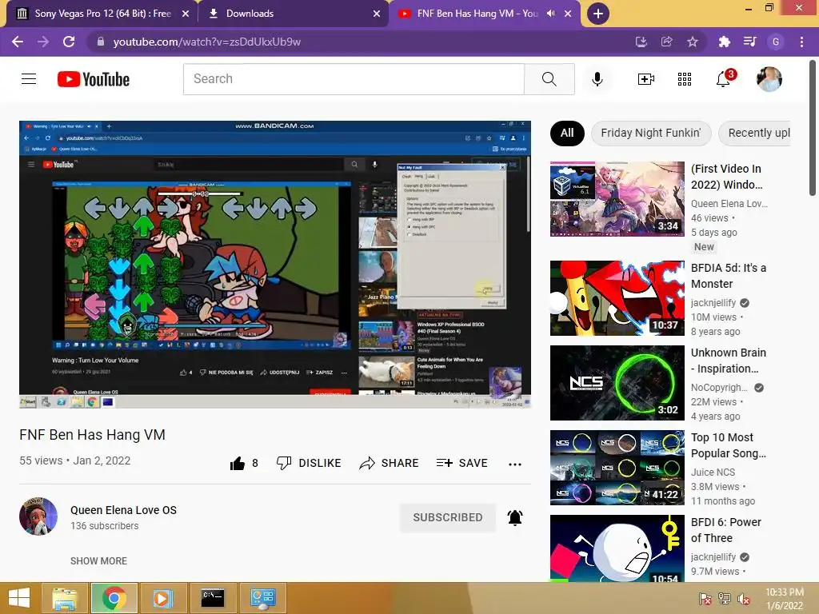Viewport: 819px width, 614px height.
Task: Open notifications bell with 3 badge
Action: [725, 78]
